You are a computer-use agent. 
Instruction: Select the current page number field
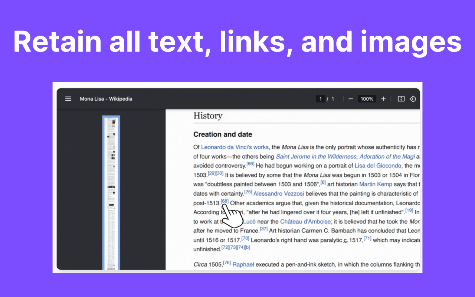coord(320,99)
